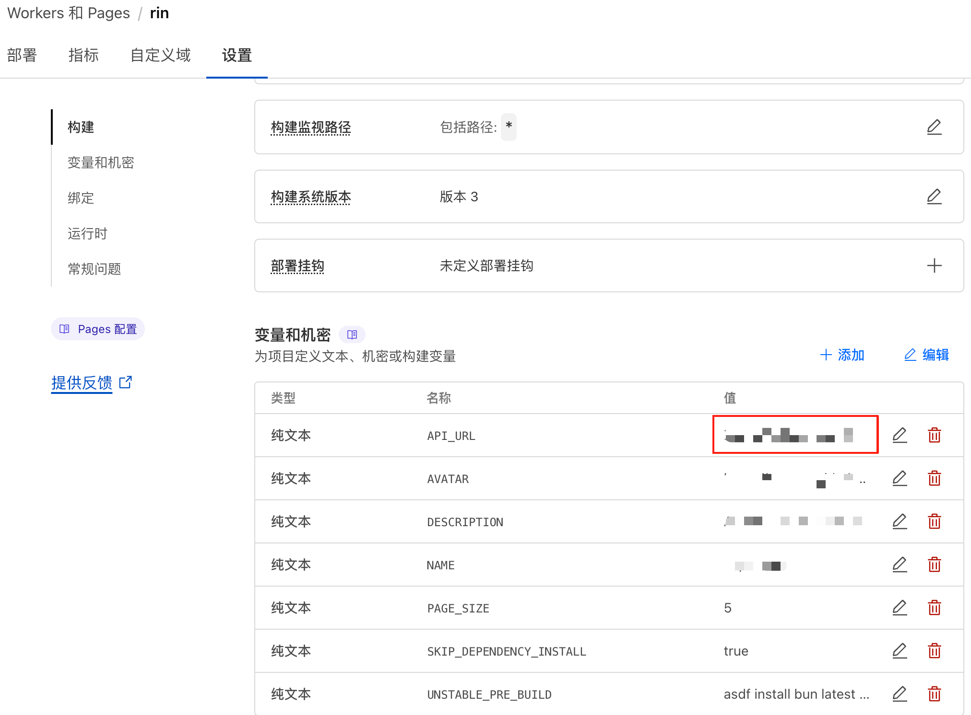Delete SKIP_DEPENDENCY_INSTALL variable trash icon
Image resolution: width=971 pixels, height=715 pixels.
point(934,651)
